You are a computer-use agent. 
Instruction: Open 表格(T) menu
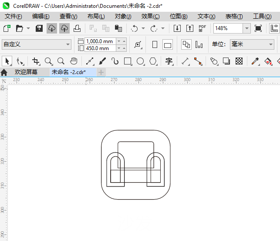(234, 17)
